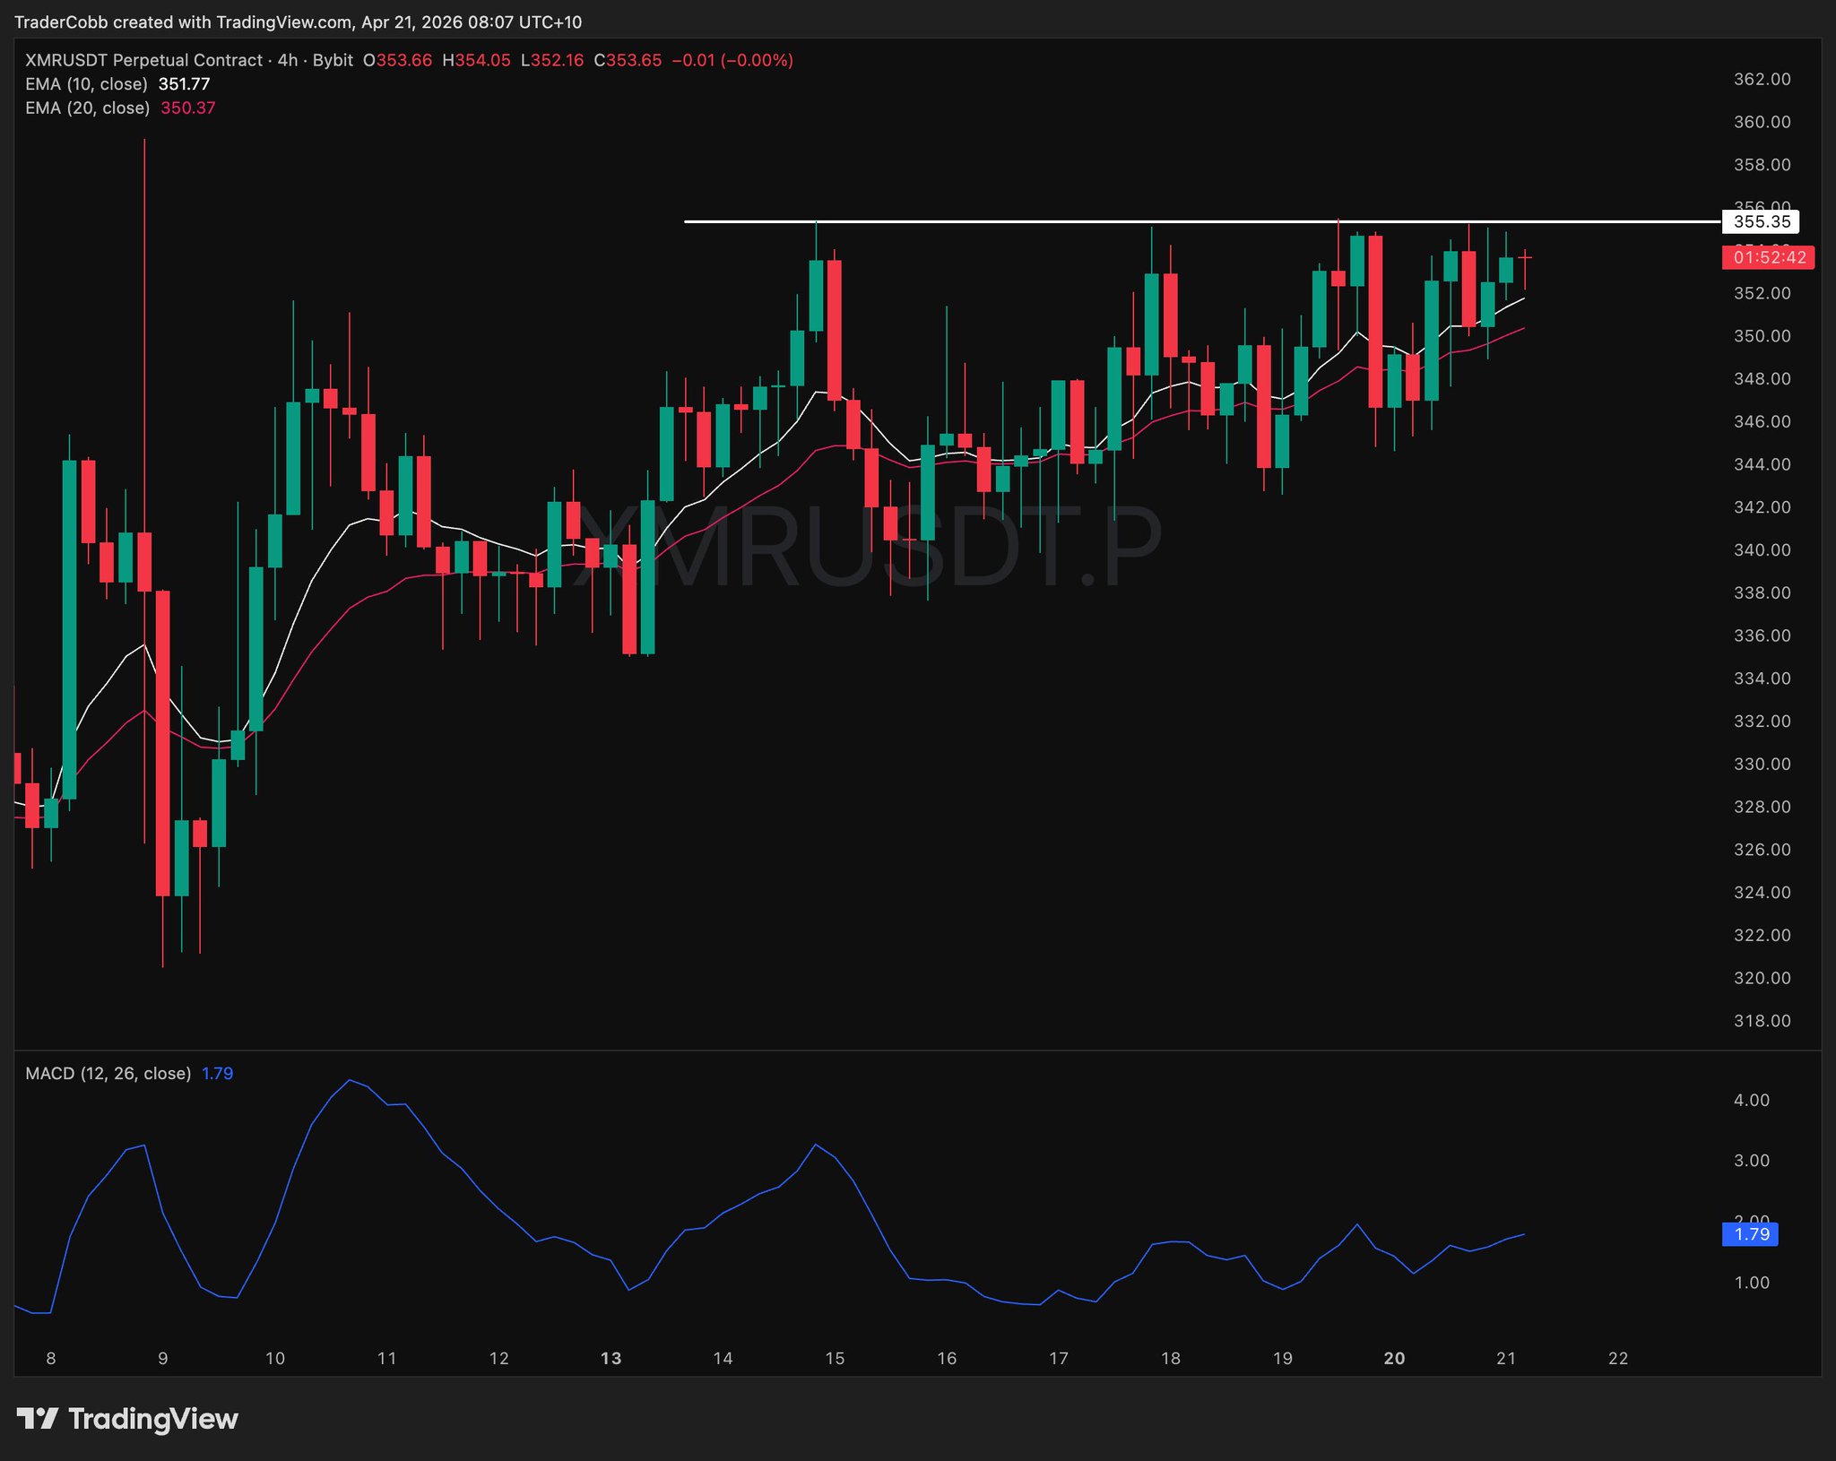Click the 362.00 price scale label
This screenshot has width=1836, height=1461.
[x=1762, y=79]
